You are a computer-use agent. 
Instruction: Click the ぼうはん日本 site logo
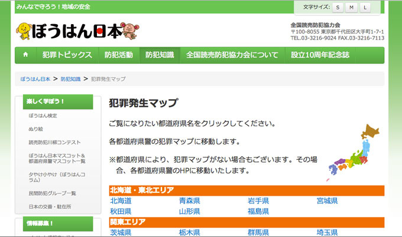pos(77,31)
